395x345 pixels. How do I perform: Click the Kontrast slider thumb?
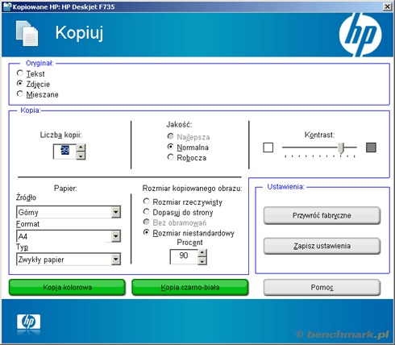tap(341, 148)
